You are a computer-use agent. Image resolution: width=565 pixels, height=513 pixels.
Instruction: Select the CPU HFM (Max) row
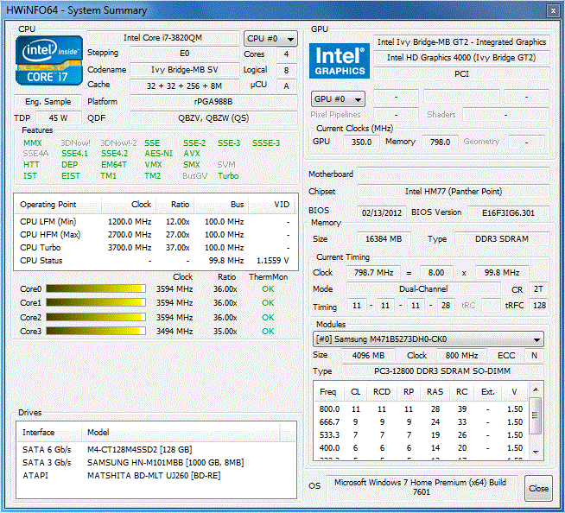(x=156, y=235)
